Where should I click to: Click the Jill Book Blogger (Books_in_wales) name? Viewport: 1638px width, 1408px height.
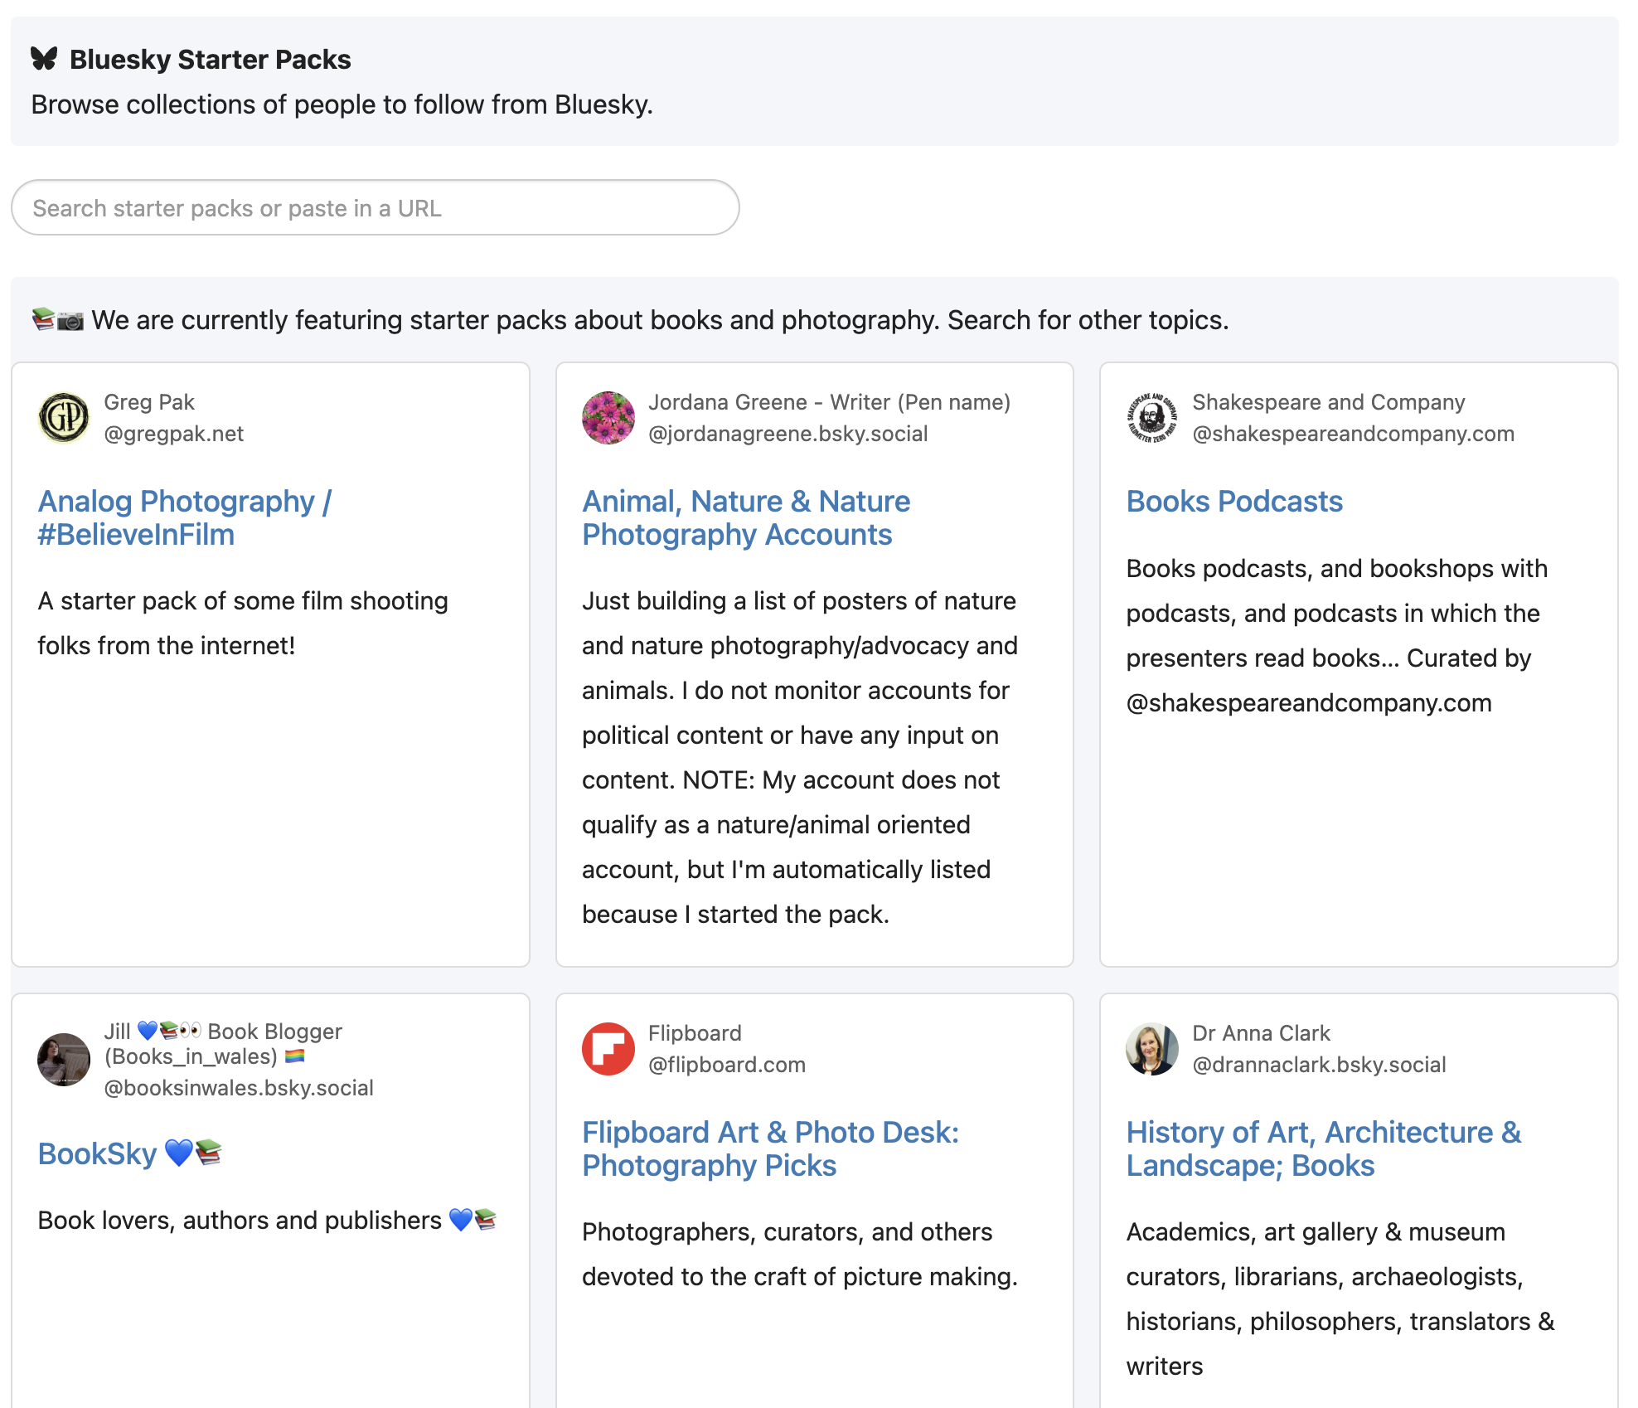[x=222, y=1044]
